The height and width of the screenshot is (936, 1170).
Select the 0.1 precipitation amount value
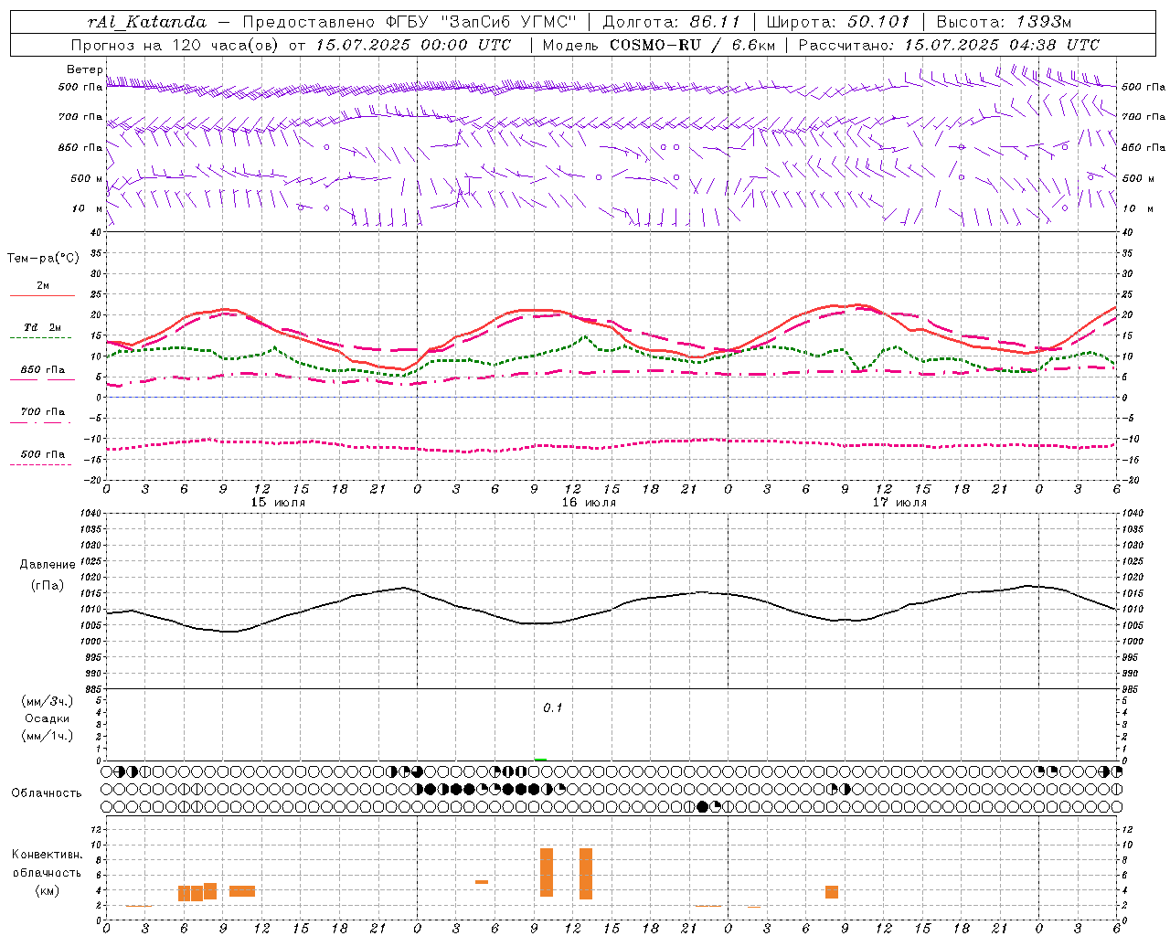(x=553, y=708)
